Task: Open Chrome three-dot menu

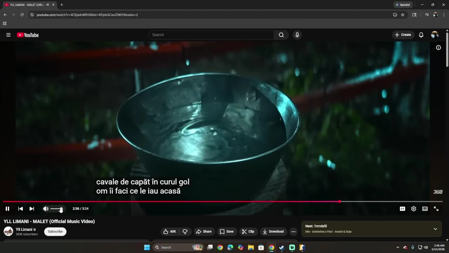Action: click(x=444, y=15)
